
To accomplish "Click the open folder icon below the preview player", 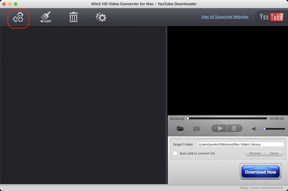I will pyautogui.click(x=180, y=128).
